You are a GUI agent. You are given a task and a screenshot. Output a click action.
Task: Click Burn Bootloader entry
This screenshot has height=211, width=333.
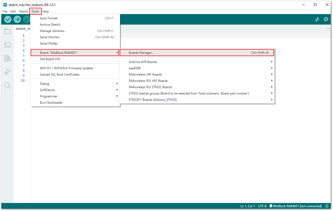coord(75,103)
